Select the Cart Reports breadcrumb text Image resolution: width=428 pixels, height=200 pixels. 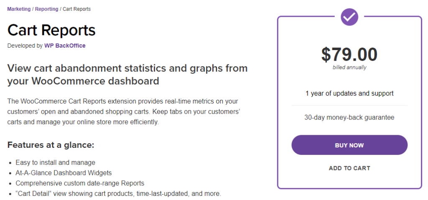click(77, 9)
